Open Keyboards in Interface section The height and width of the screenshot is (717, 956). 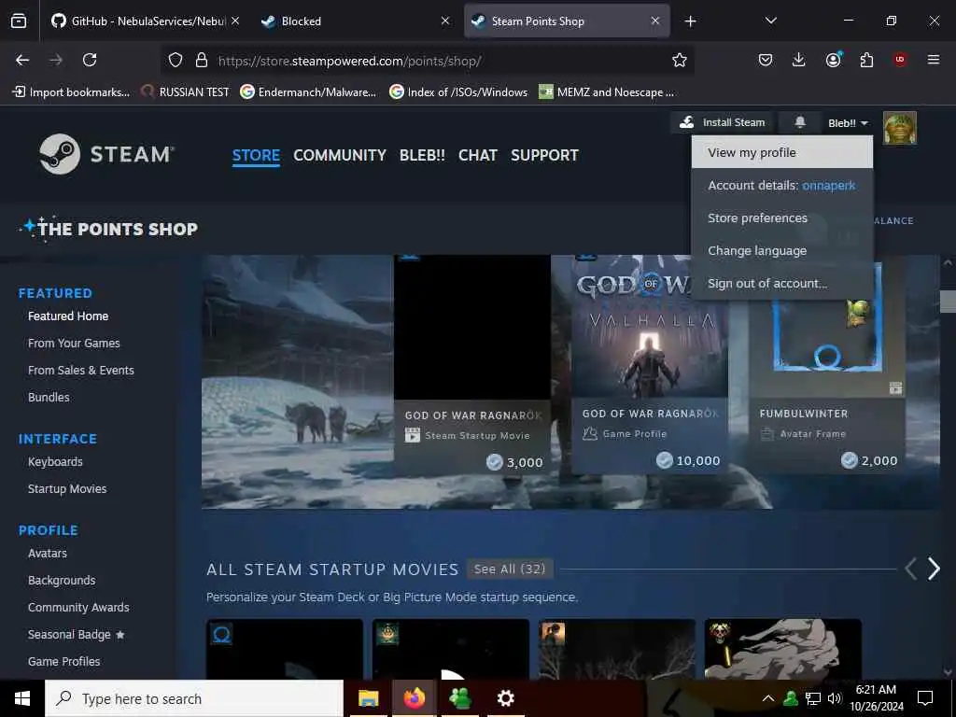55,461
